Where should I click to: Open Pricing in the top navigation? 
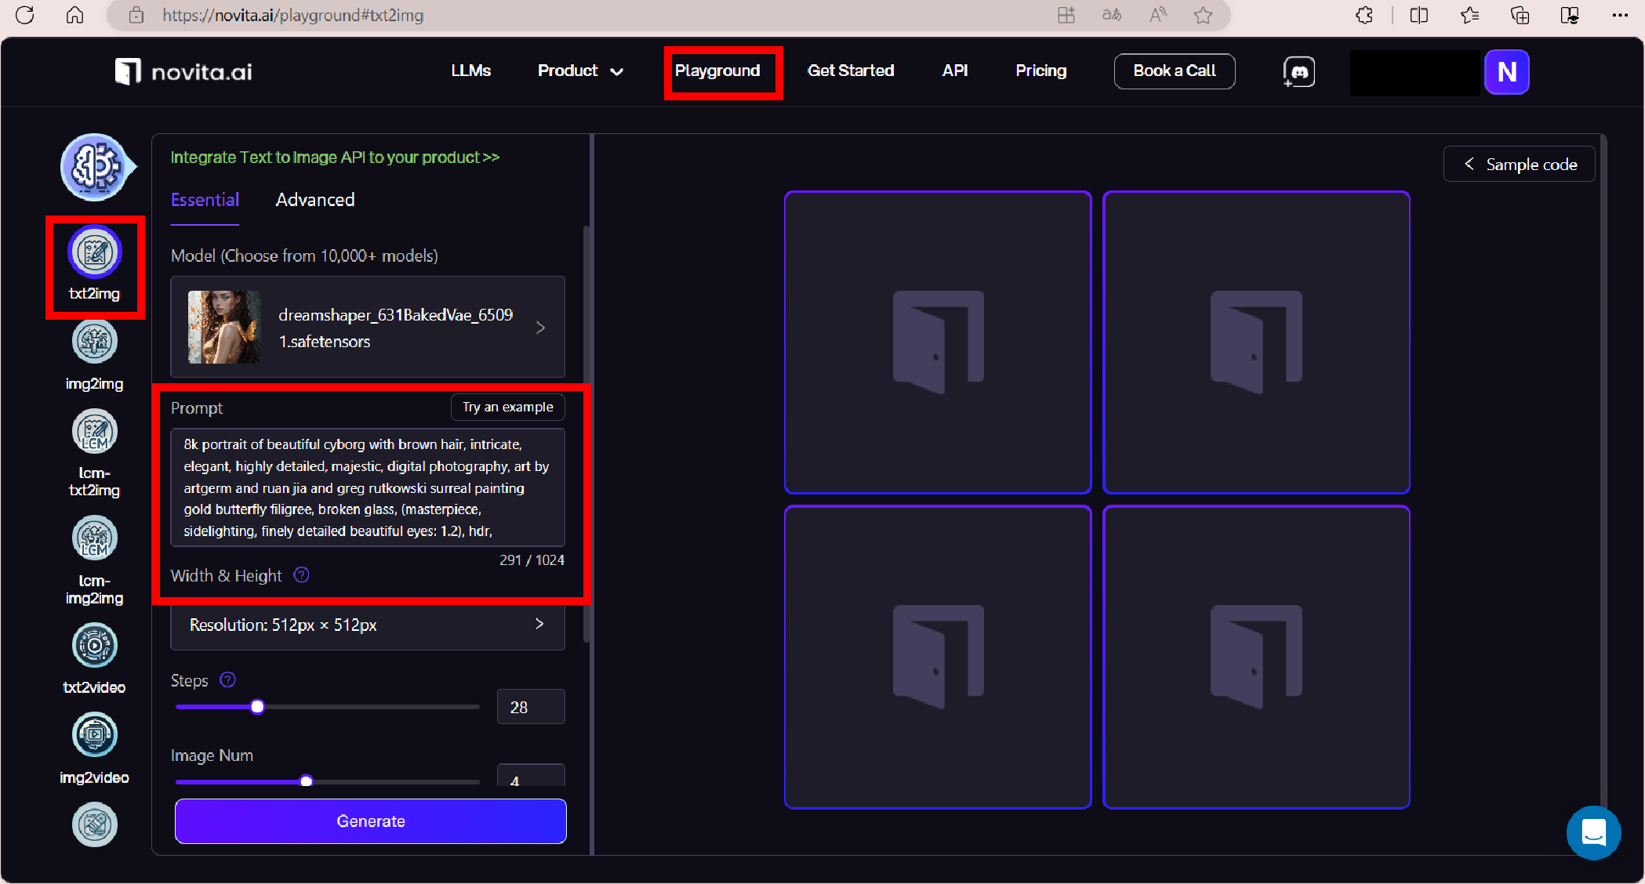point(1040,71)
